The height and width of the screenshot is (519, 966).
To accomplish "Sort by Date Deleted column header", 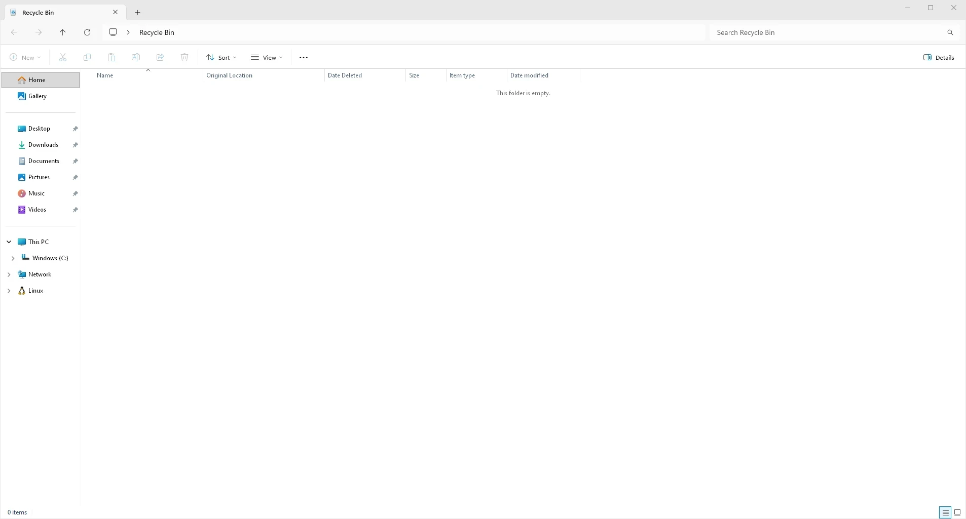I will [x=365, y=75].
